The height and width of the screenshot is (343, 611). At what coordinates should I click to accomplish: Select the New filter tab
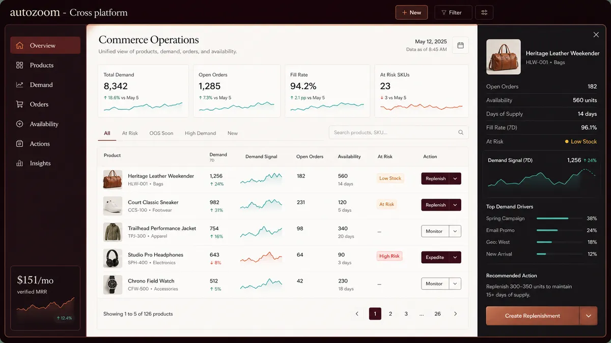tap(233, 133)
